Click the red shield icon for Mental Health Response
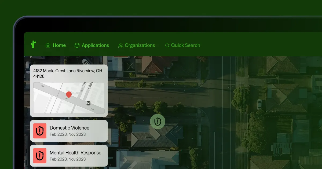The height and width of the screenshot is (169, 322). pos(40,156)
